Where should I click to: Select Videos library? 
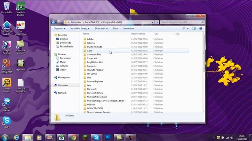[61, 70]
